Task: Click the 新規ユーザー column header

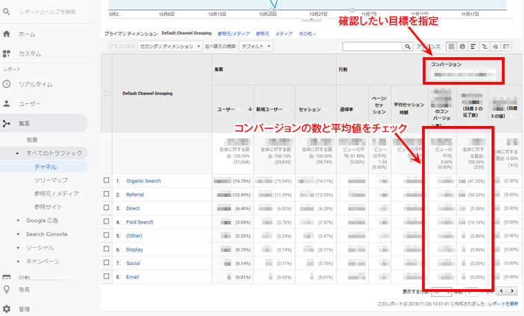Action: [270, 109]
